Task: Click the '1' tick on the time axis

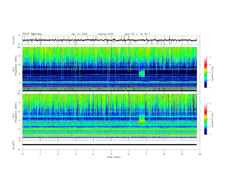Action: (40, 154)
